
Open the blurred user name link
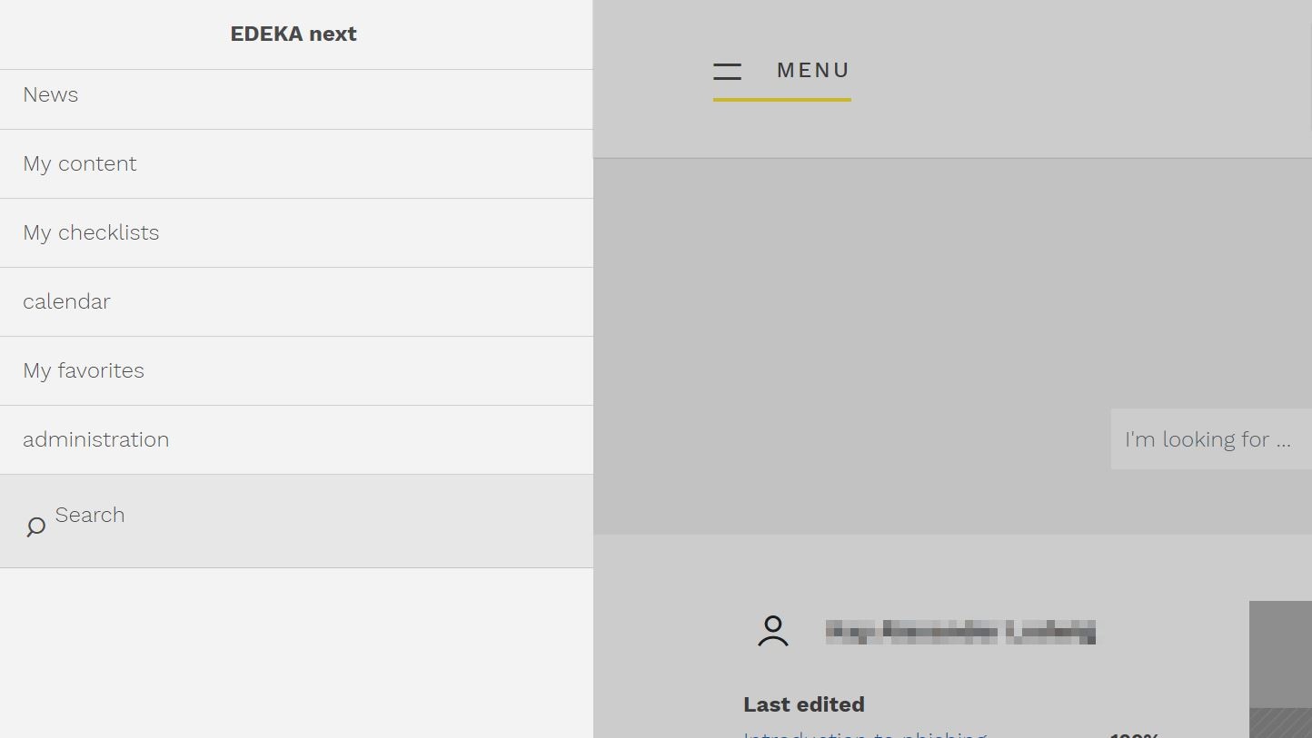click(x=960, y=632)
